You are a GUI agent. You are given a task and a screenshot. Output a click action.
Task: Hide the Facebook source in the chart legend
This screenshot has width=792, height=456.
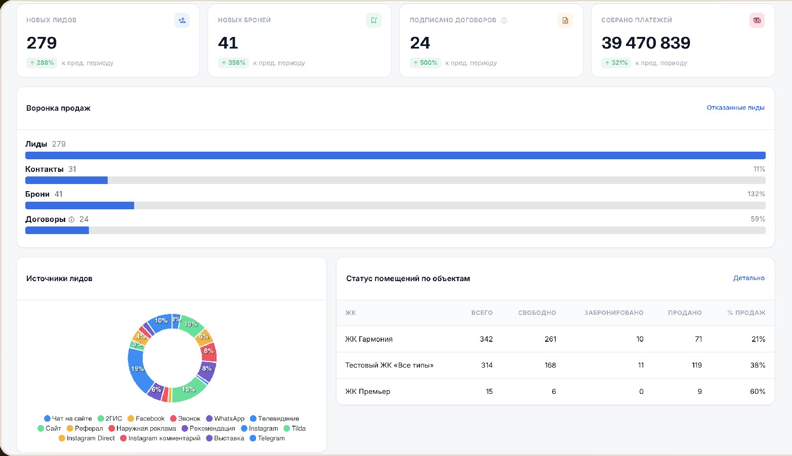(x=146, y=419)
